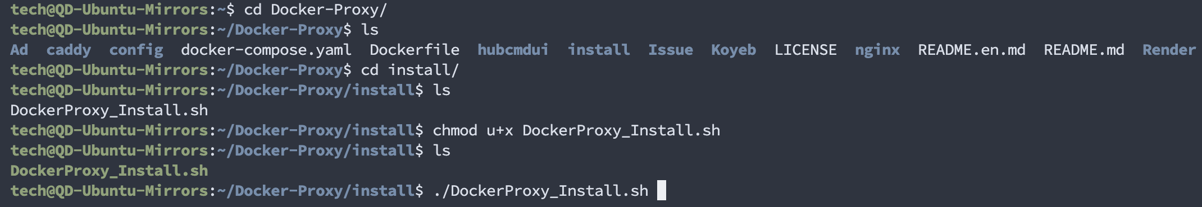Click the 'Ad' directory in ls output
The width and height of the screenshot is (1202, 207).
(x=19, y=50)
